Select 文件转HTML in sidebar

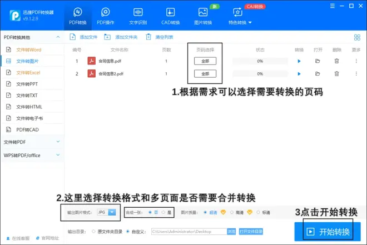point(32,107)
